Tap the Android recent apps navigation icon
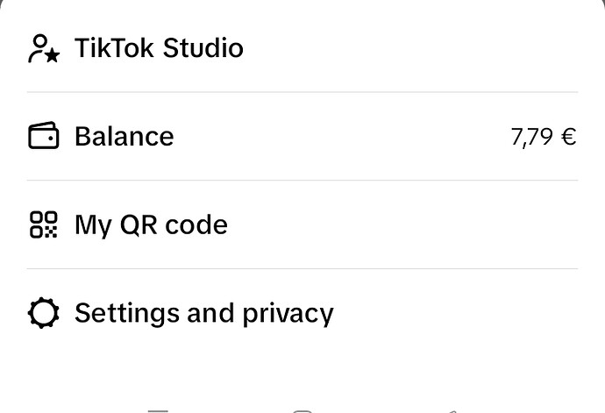The width and height of the screenshot is (605, 413). [158, 410]
